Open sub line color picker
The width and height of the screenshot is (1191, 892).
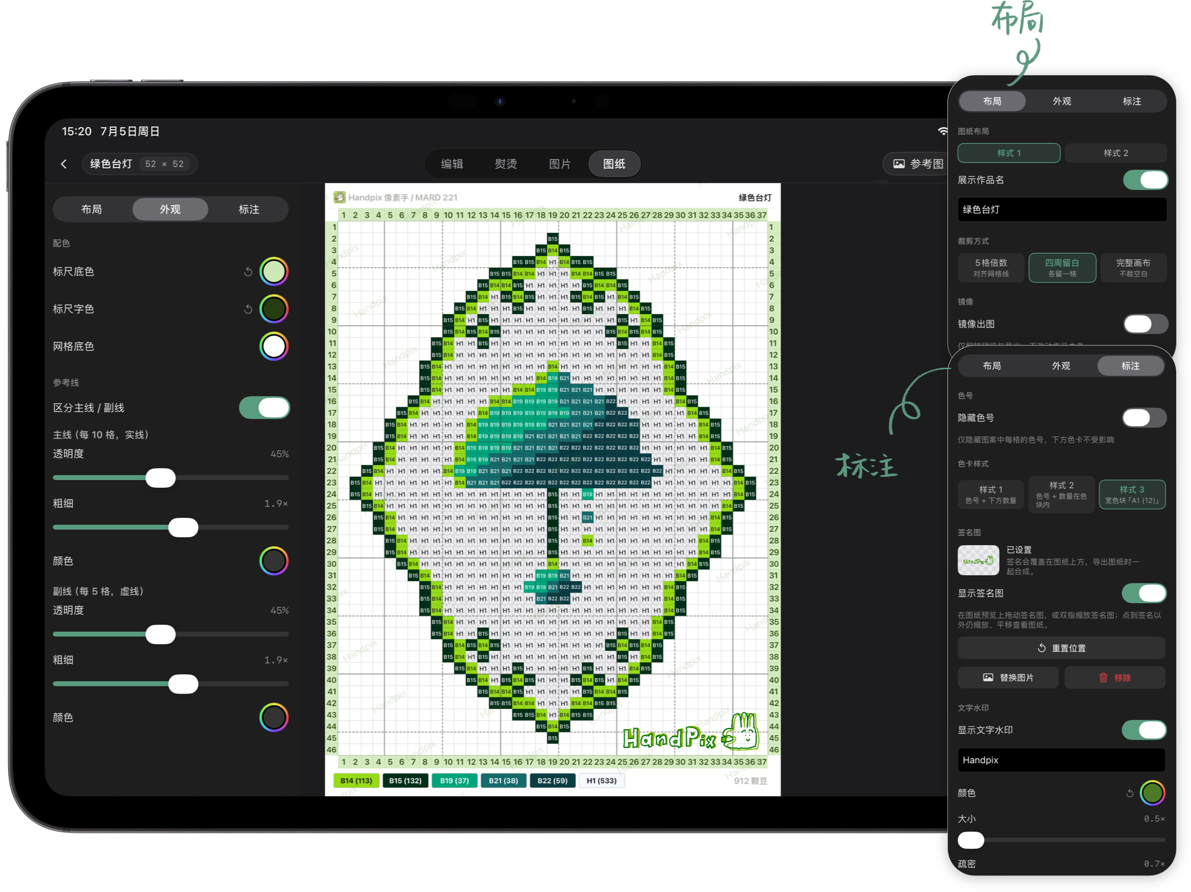274,717
